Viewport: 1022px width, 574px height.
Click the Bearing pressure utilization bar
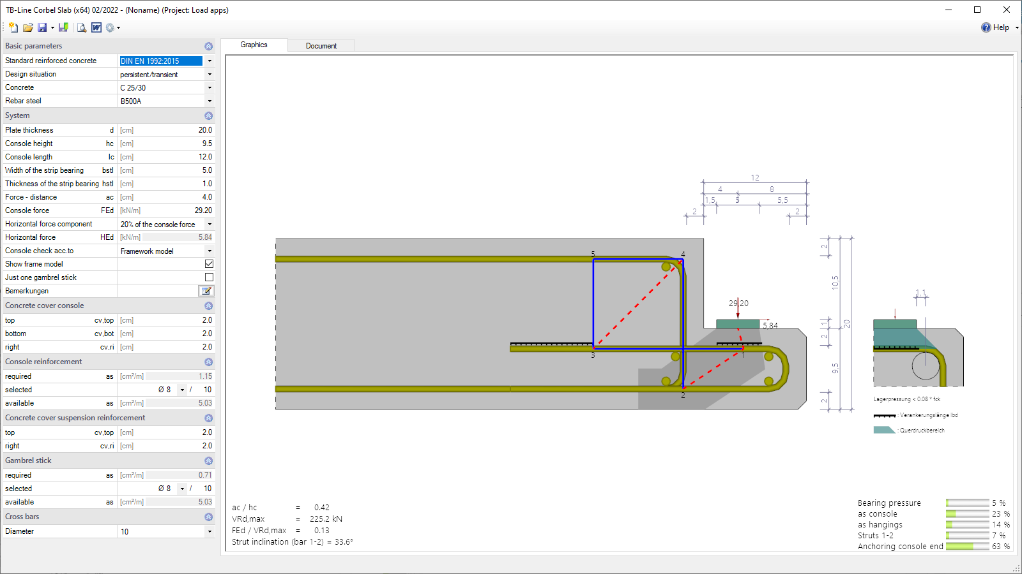click(967, 503)
